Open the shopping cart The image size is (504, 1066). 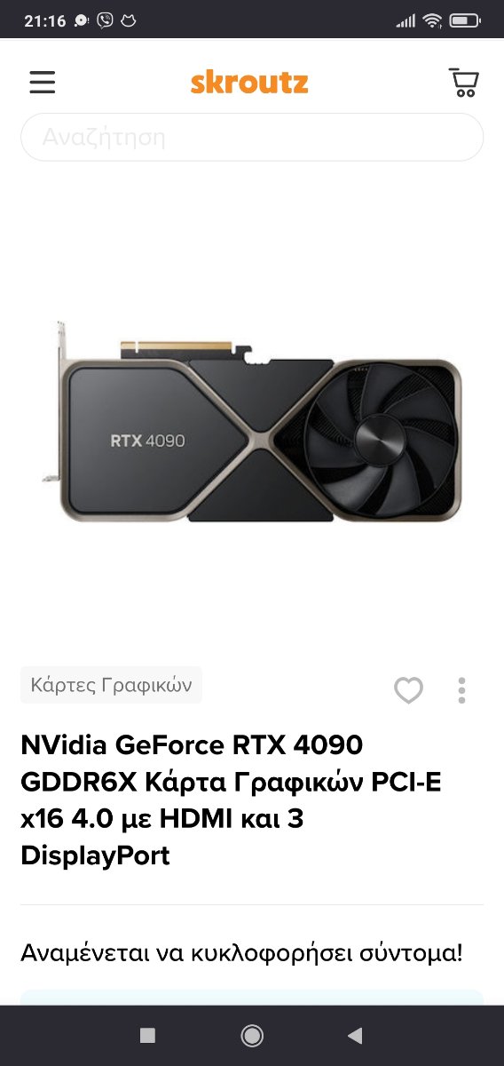[x=463, y=83]
